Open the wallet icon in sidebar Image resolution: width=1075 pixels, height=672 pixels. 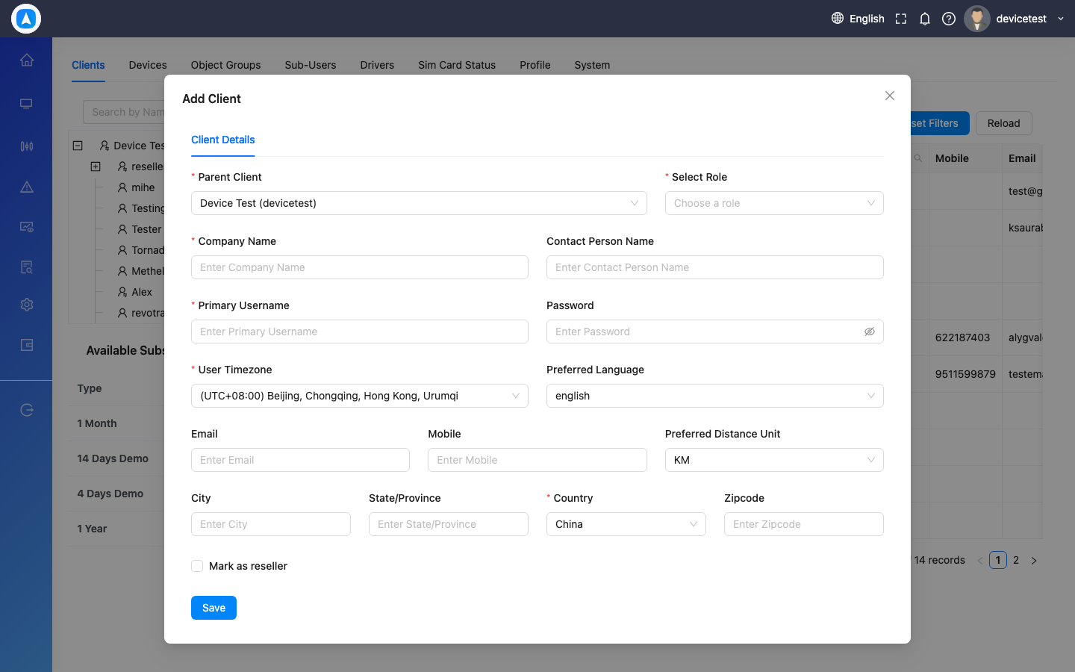point(27,345)
